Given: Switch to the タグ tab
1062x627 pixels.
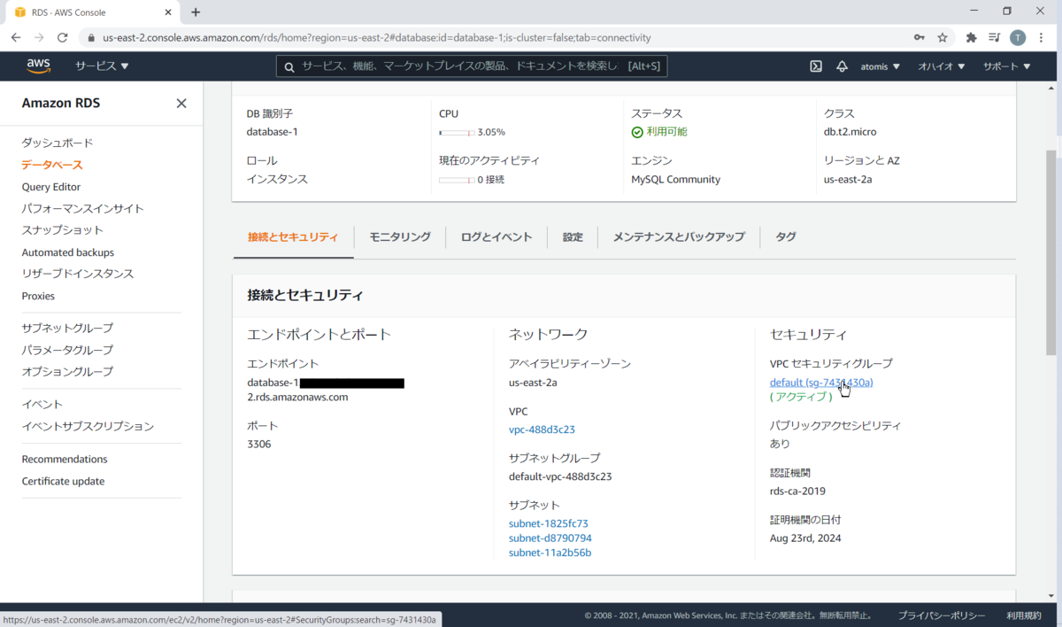Looking at the screenshot, I should 785,236.
